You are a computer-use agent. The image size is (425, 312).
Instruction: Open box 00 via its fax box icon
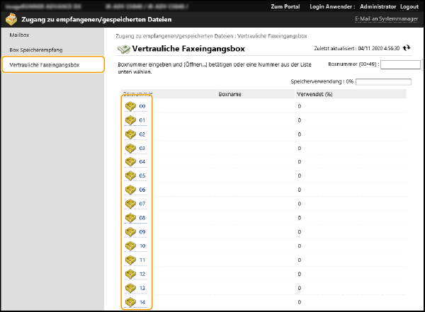click(130, 106)
